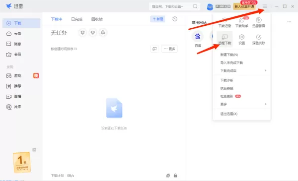The image size is (298, 181).
Task: Open the 更多 button in task list
Action: pos(169,49)
